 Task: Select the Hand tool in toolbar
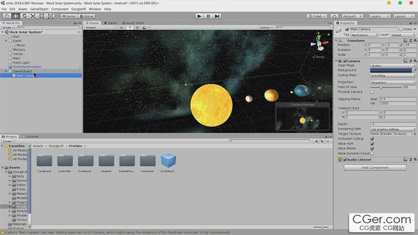[7, 16]
